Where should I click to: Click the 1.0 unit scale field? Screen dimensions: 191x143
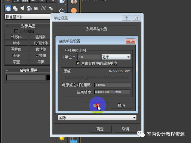(x=89, y=57)
